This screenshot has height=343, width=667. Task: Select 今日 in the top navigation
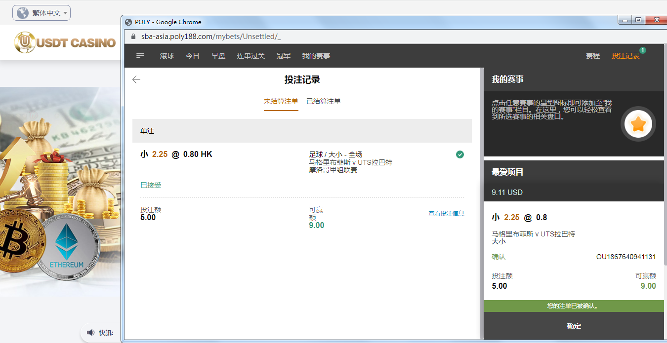193,56
